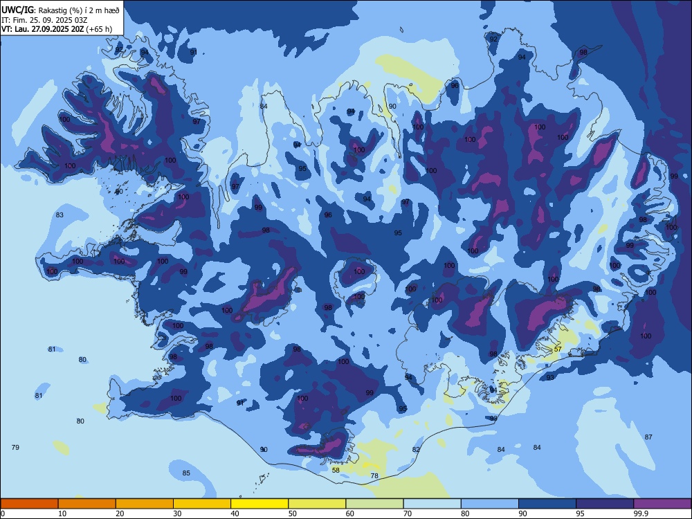Click the pale yellow 50–60 legend swatch
Viewport: 692px width, 519px height.
coord(318,504)
